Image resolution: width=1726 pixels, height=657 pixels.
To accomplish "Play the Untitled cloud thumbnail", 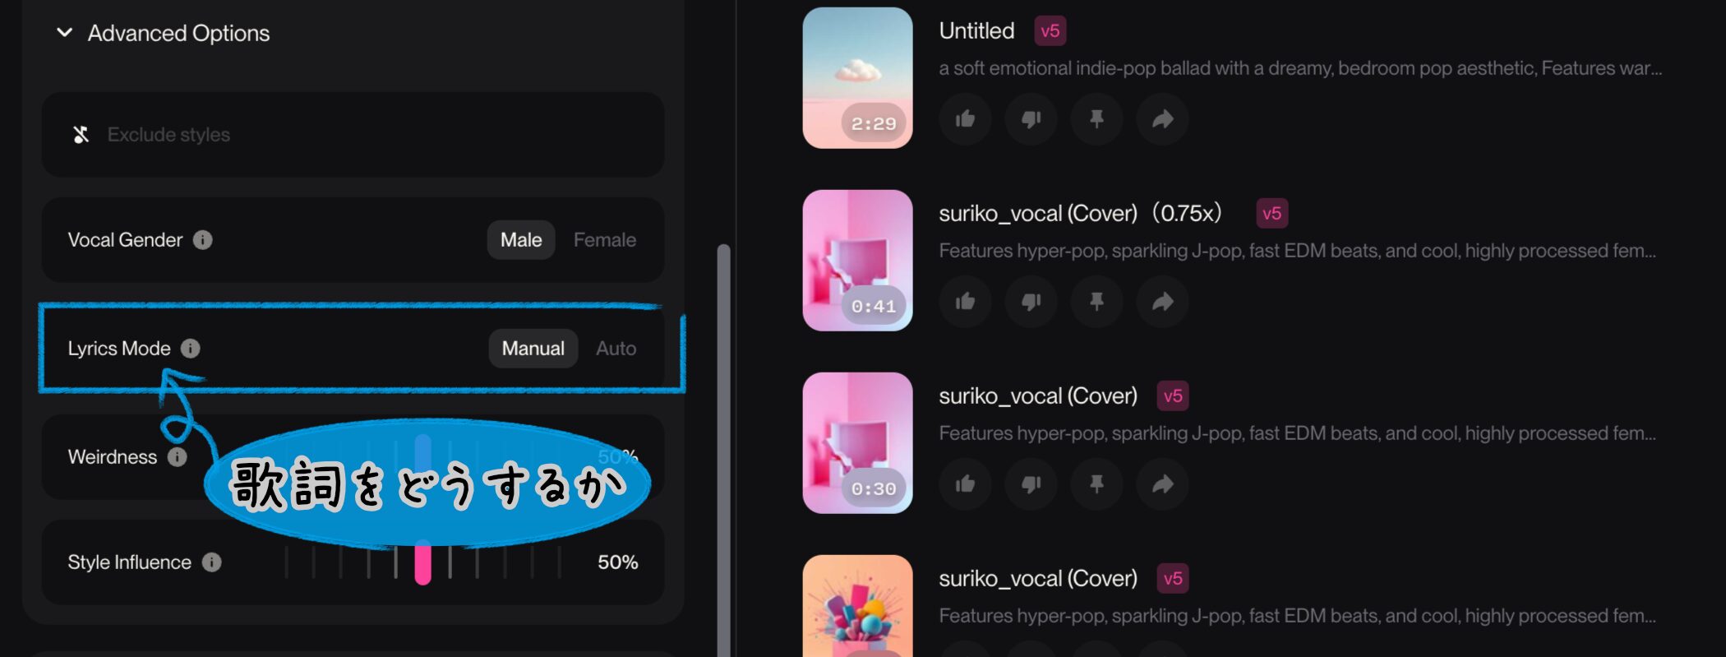I will [857, 78].
